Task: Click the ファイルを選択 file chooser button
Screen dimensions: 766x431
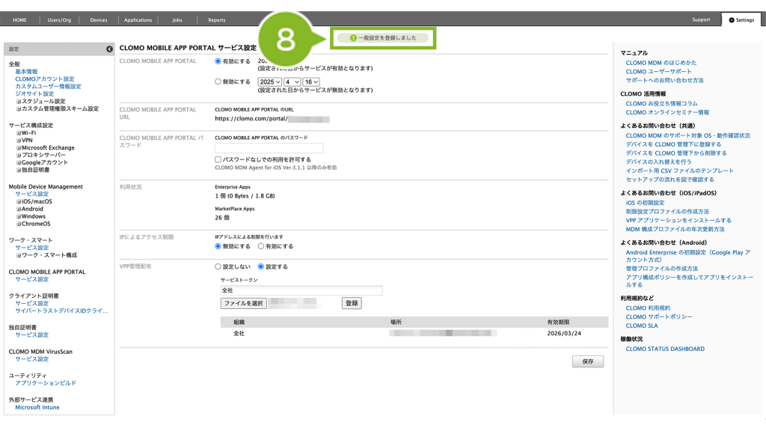Action: [243, 303]
